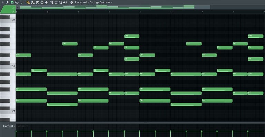Select the mute tool speaker icon

(47, 2)
